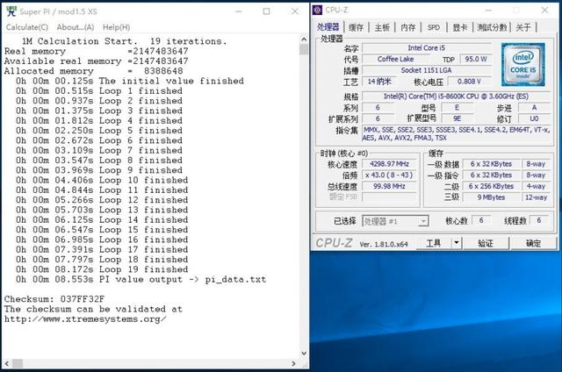Expand the 工具 dropdown arrow in CPU-Z

pos(457,243)
